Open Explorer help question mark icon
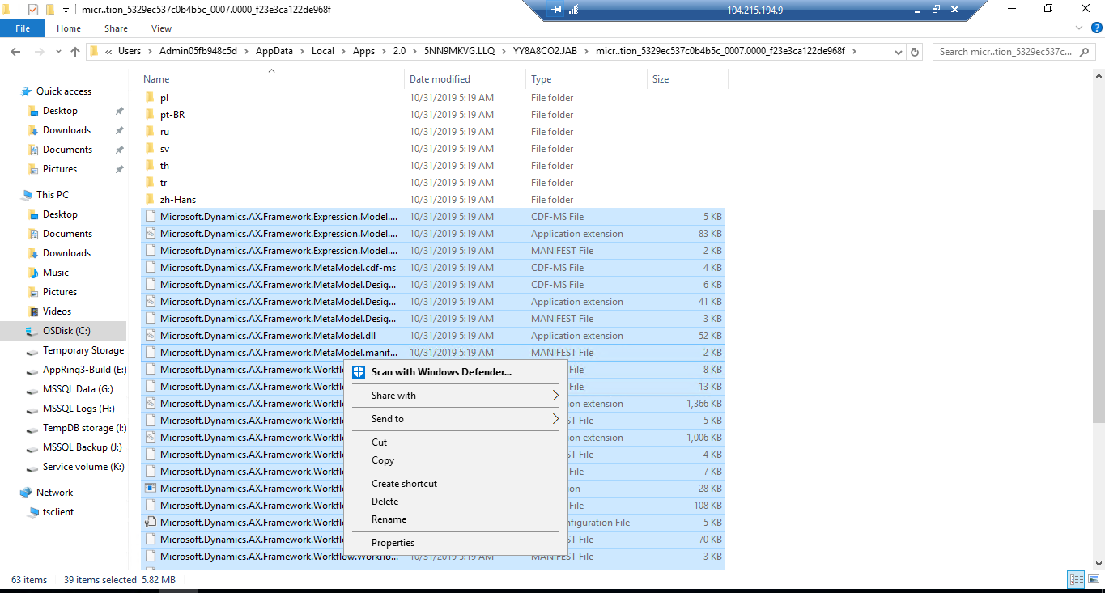 click(x=1095, y=28)
